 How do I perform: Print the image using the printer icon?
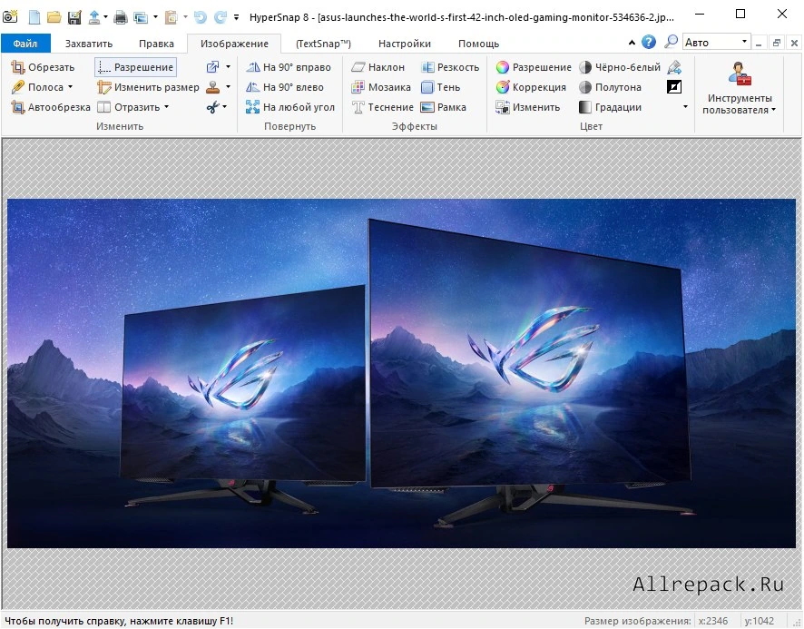(x=121, y=17)
